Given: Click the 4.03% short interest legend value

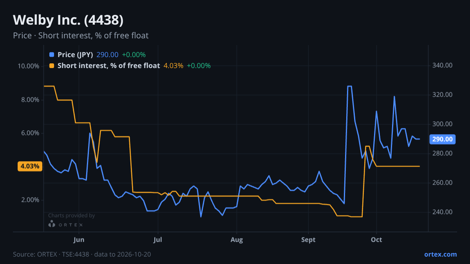Looking at the screenshot, I should tap(173, 66).
